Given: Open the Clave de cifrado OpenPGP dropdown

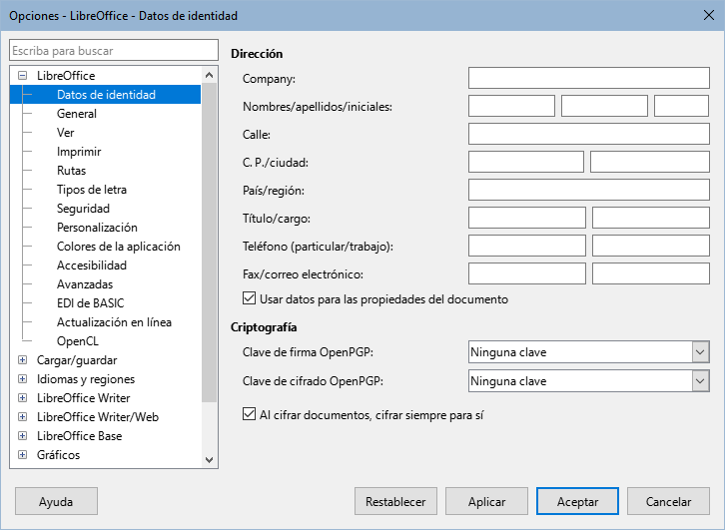Looking at the screenshot, I should 700,381.
